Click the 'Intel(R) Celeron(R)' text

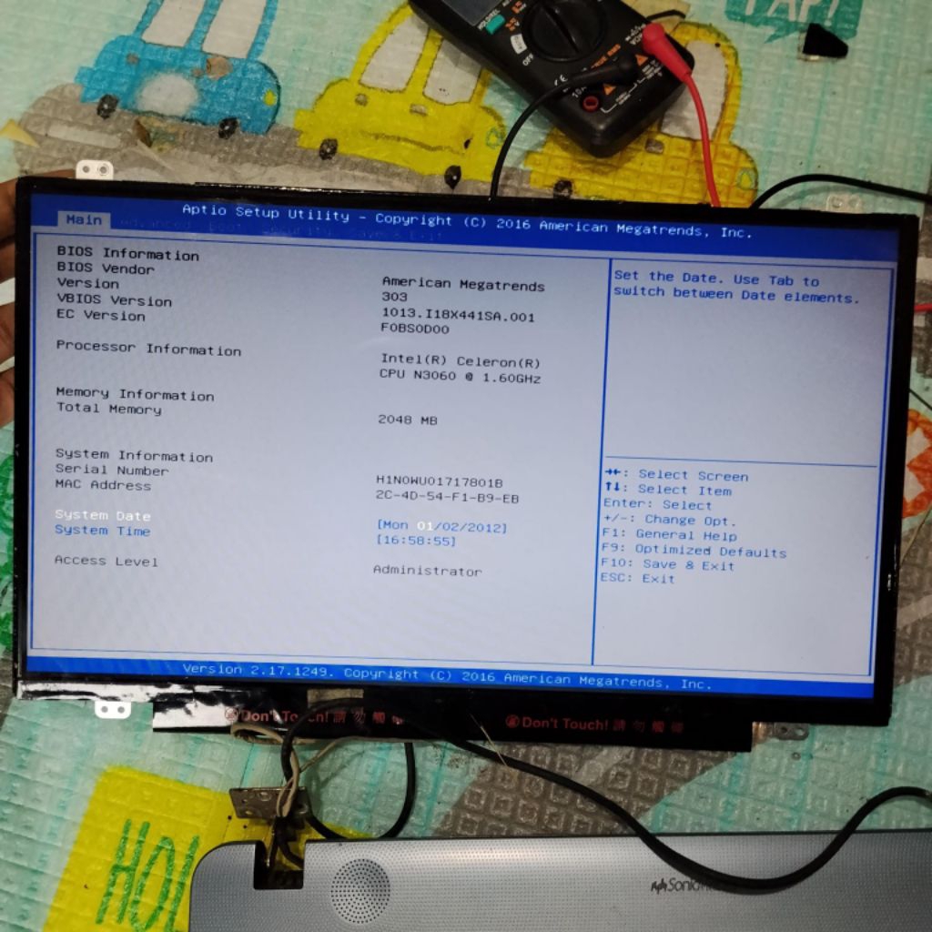tap(460, 360)
